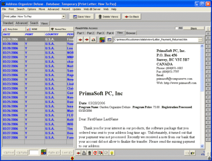Click the Last record navigation button
This screenshot has height=161, width=212.
point(67,153)
